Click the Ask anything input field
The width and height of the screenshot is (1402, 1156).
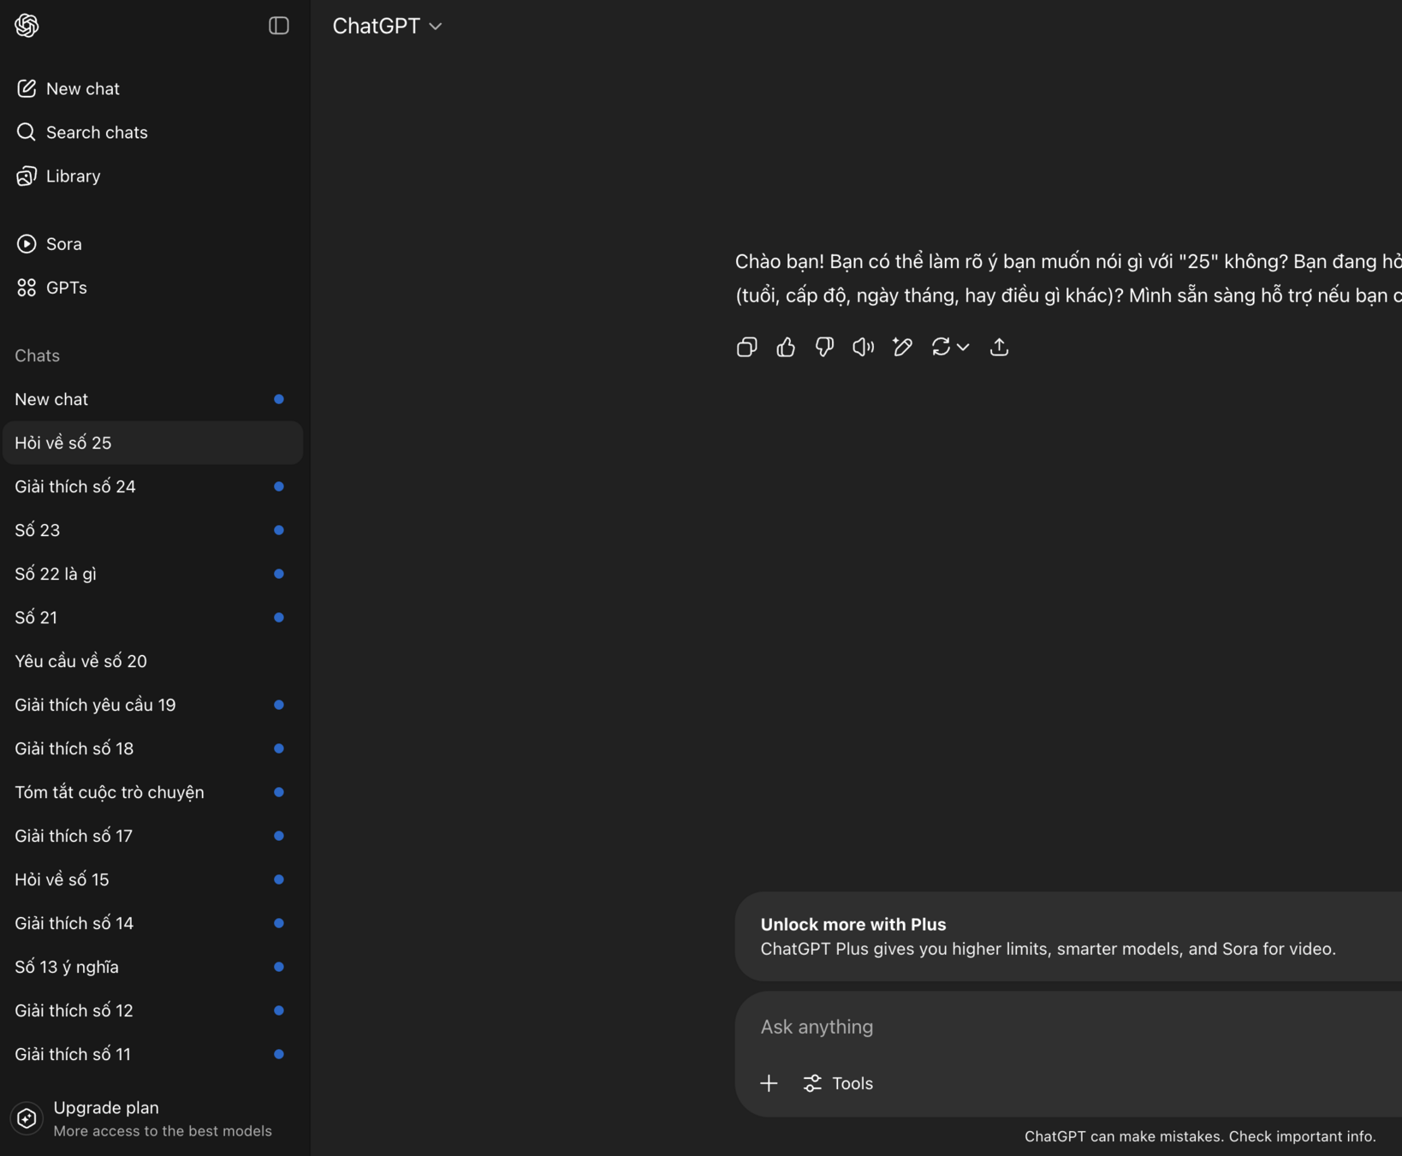pos(1068,1027)
